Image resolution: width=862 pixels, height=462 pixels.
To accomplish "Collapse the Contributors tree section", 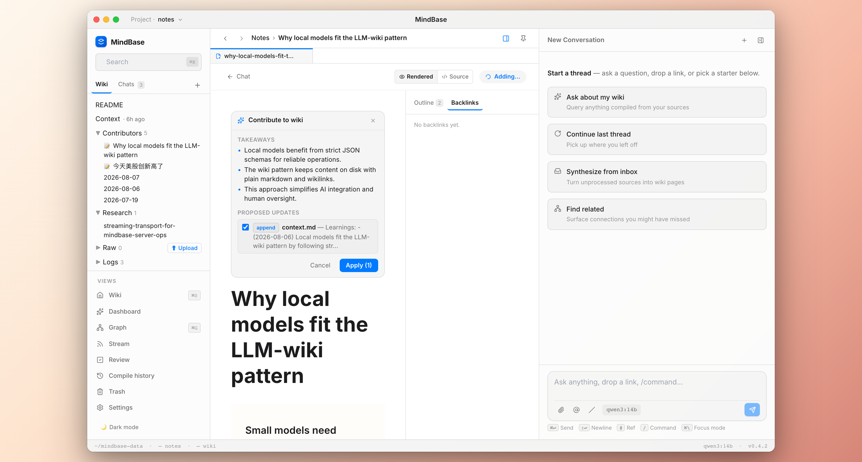I will [x=98, y=133].
